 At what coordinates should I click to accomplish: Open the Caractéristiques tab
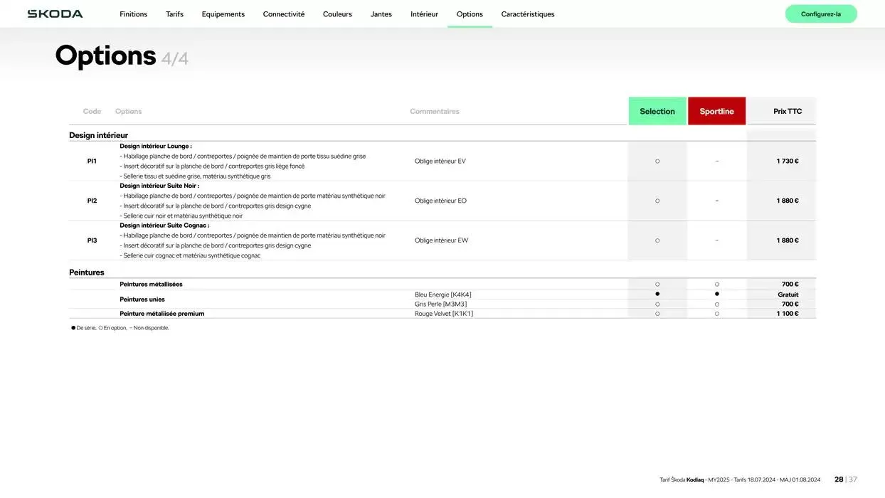coord(527,14)
